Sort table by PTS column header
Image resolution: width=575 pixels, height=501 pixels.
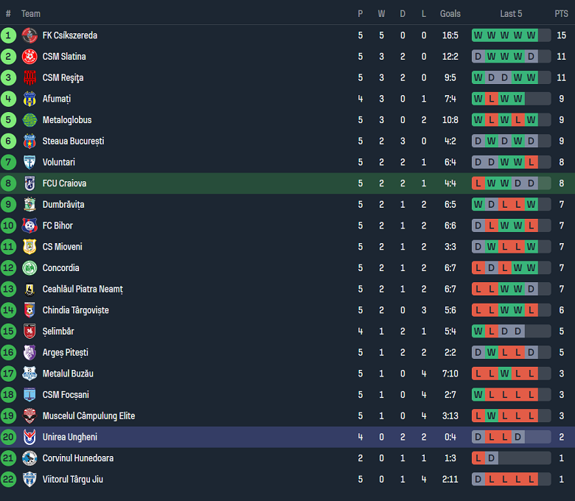click(561, 14)
